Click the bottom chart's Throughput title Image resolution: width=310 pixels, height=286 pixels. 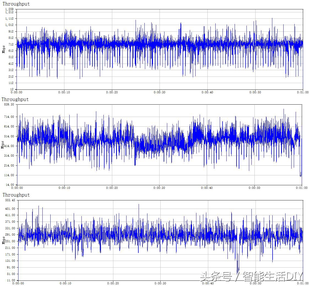[x=16, y=195]
